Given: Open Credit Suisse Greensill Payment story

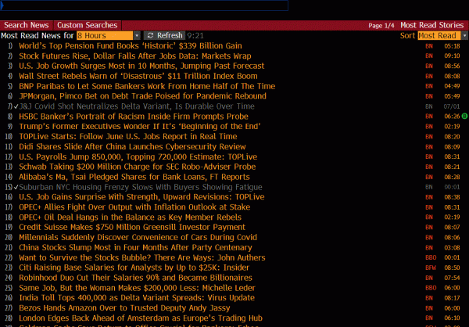Looking at the screenshot, I should coord(132,228).
